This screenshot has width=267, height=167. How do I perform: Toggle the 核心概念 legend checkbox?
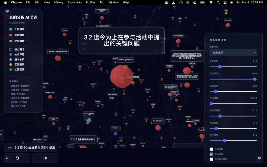[x=11, y=49]
